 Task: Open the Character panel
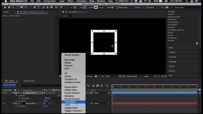[173, 57]
